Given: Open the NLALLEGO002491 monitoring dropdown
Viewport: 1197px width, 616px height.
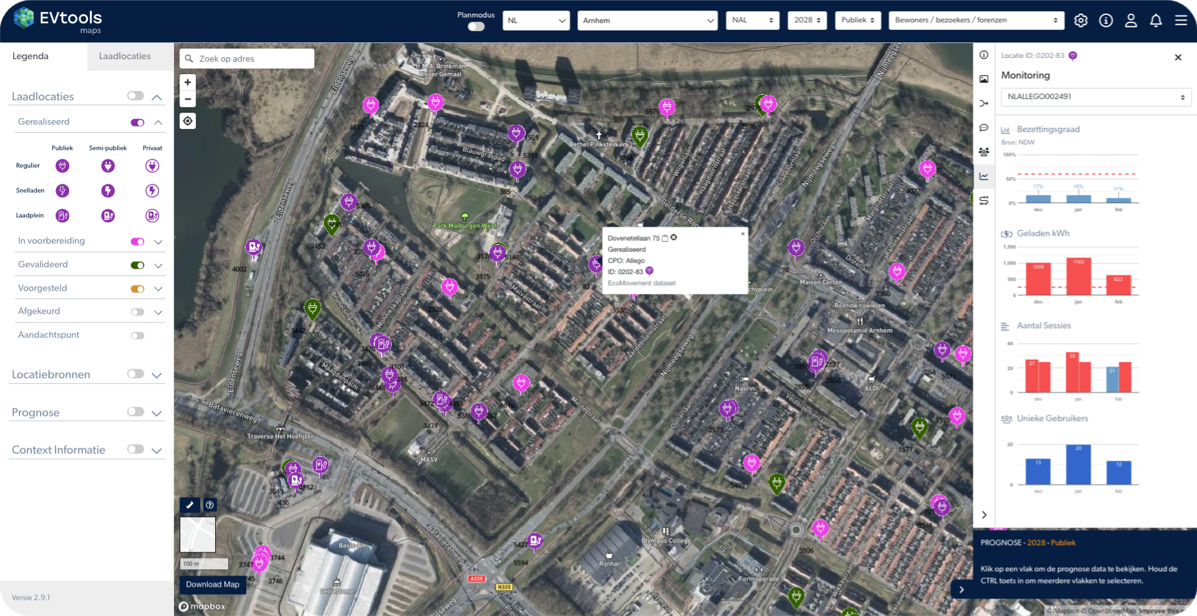Looking at the screenshot, I should [x=1095, y=97].
